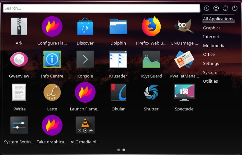Launch Configure Flameshot app
The image size is (242, 155).
click(52, 26)
